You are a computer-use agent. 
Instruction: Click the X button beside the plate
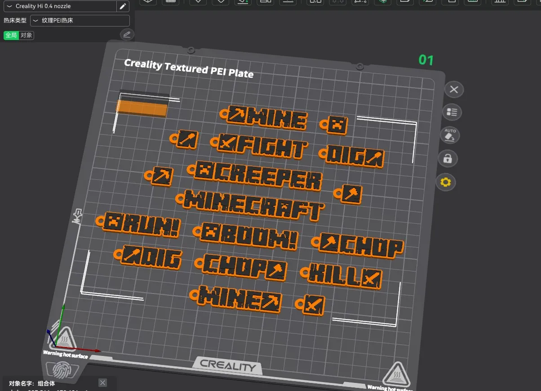(454, 89)
